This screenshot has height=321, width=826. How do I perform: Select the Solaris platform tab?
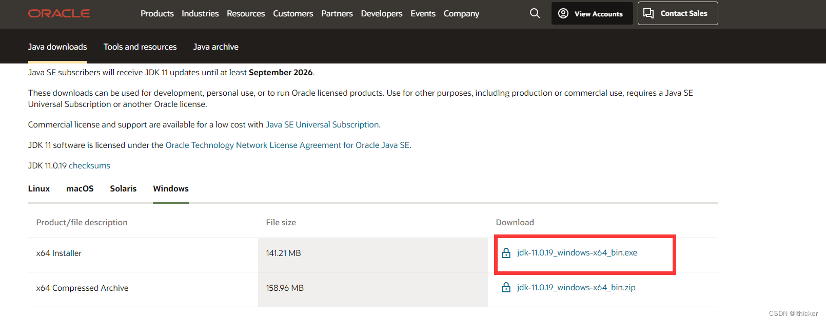coord(123,188)
